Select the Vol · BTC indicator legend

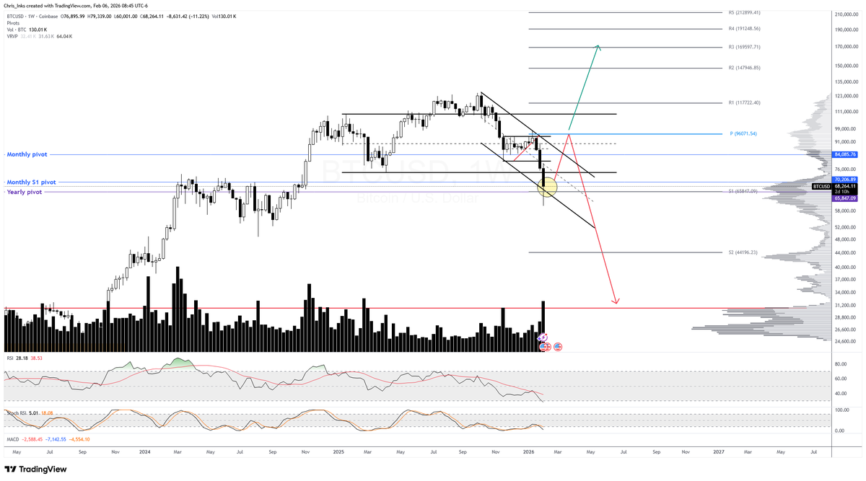pyautogui.click(x=17, y=30)
